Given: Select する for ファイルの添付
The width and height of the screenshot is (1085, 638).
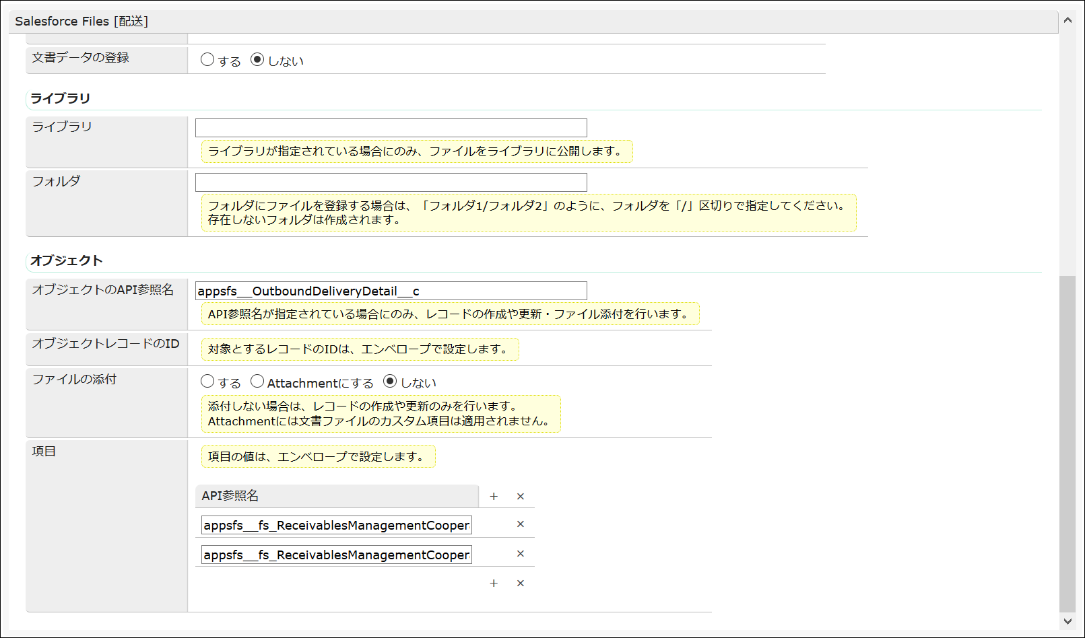Looking at the screenshot, I should tap(207, 381).
